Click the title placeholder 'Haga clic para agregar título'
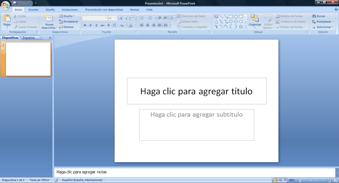 pyautogui.click(x=196, y=91)
